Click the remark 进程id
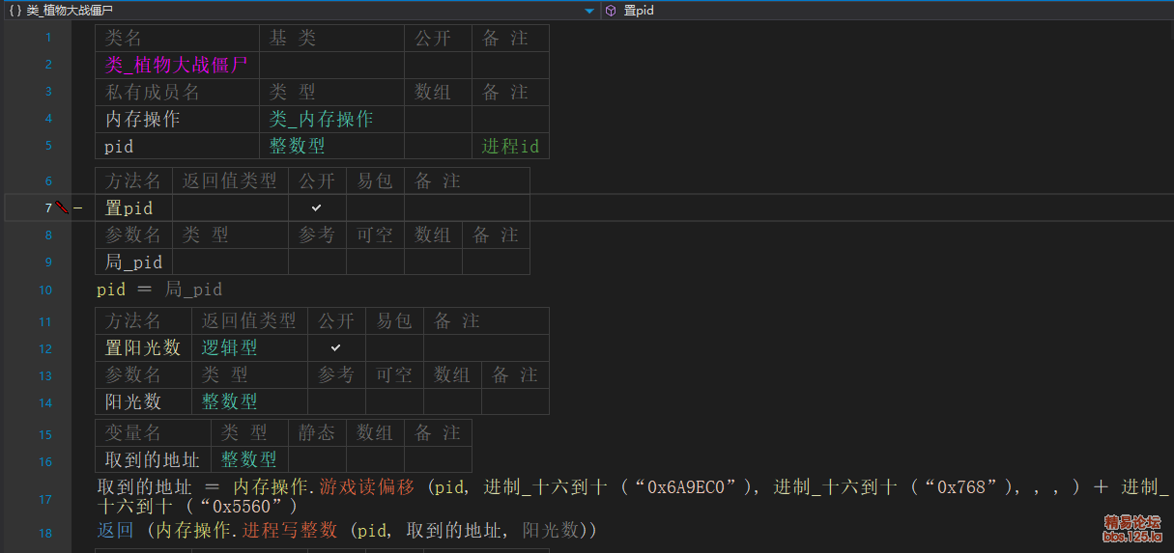This screenshot has width=1174, height=553. coord(510,146)
